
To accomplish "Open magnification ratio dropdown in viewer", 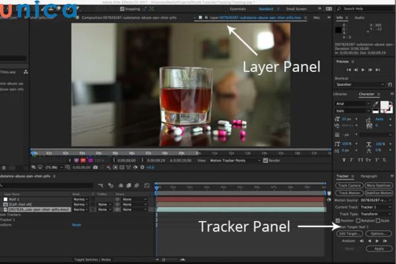I will (x=54, y=167).
